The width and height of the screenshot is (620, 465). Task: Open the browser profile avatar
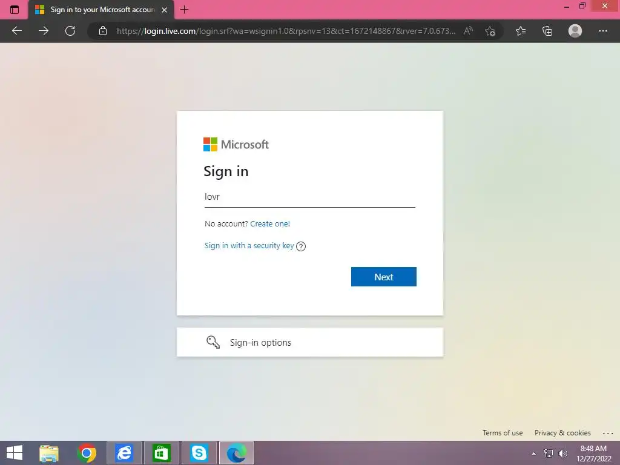click(575, 31)
